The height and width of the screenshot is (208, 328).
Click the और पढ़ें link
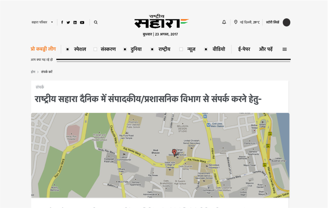pyautogui.click(x=266, y=49)
